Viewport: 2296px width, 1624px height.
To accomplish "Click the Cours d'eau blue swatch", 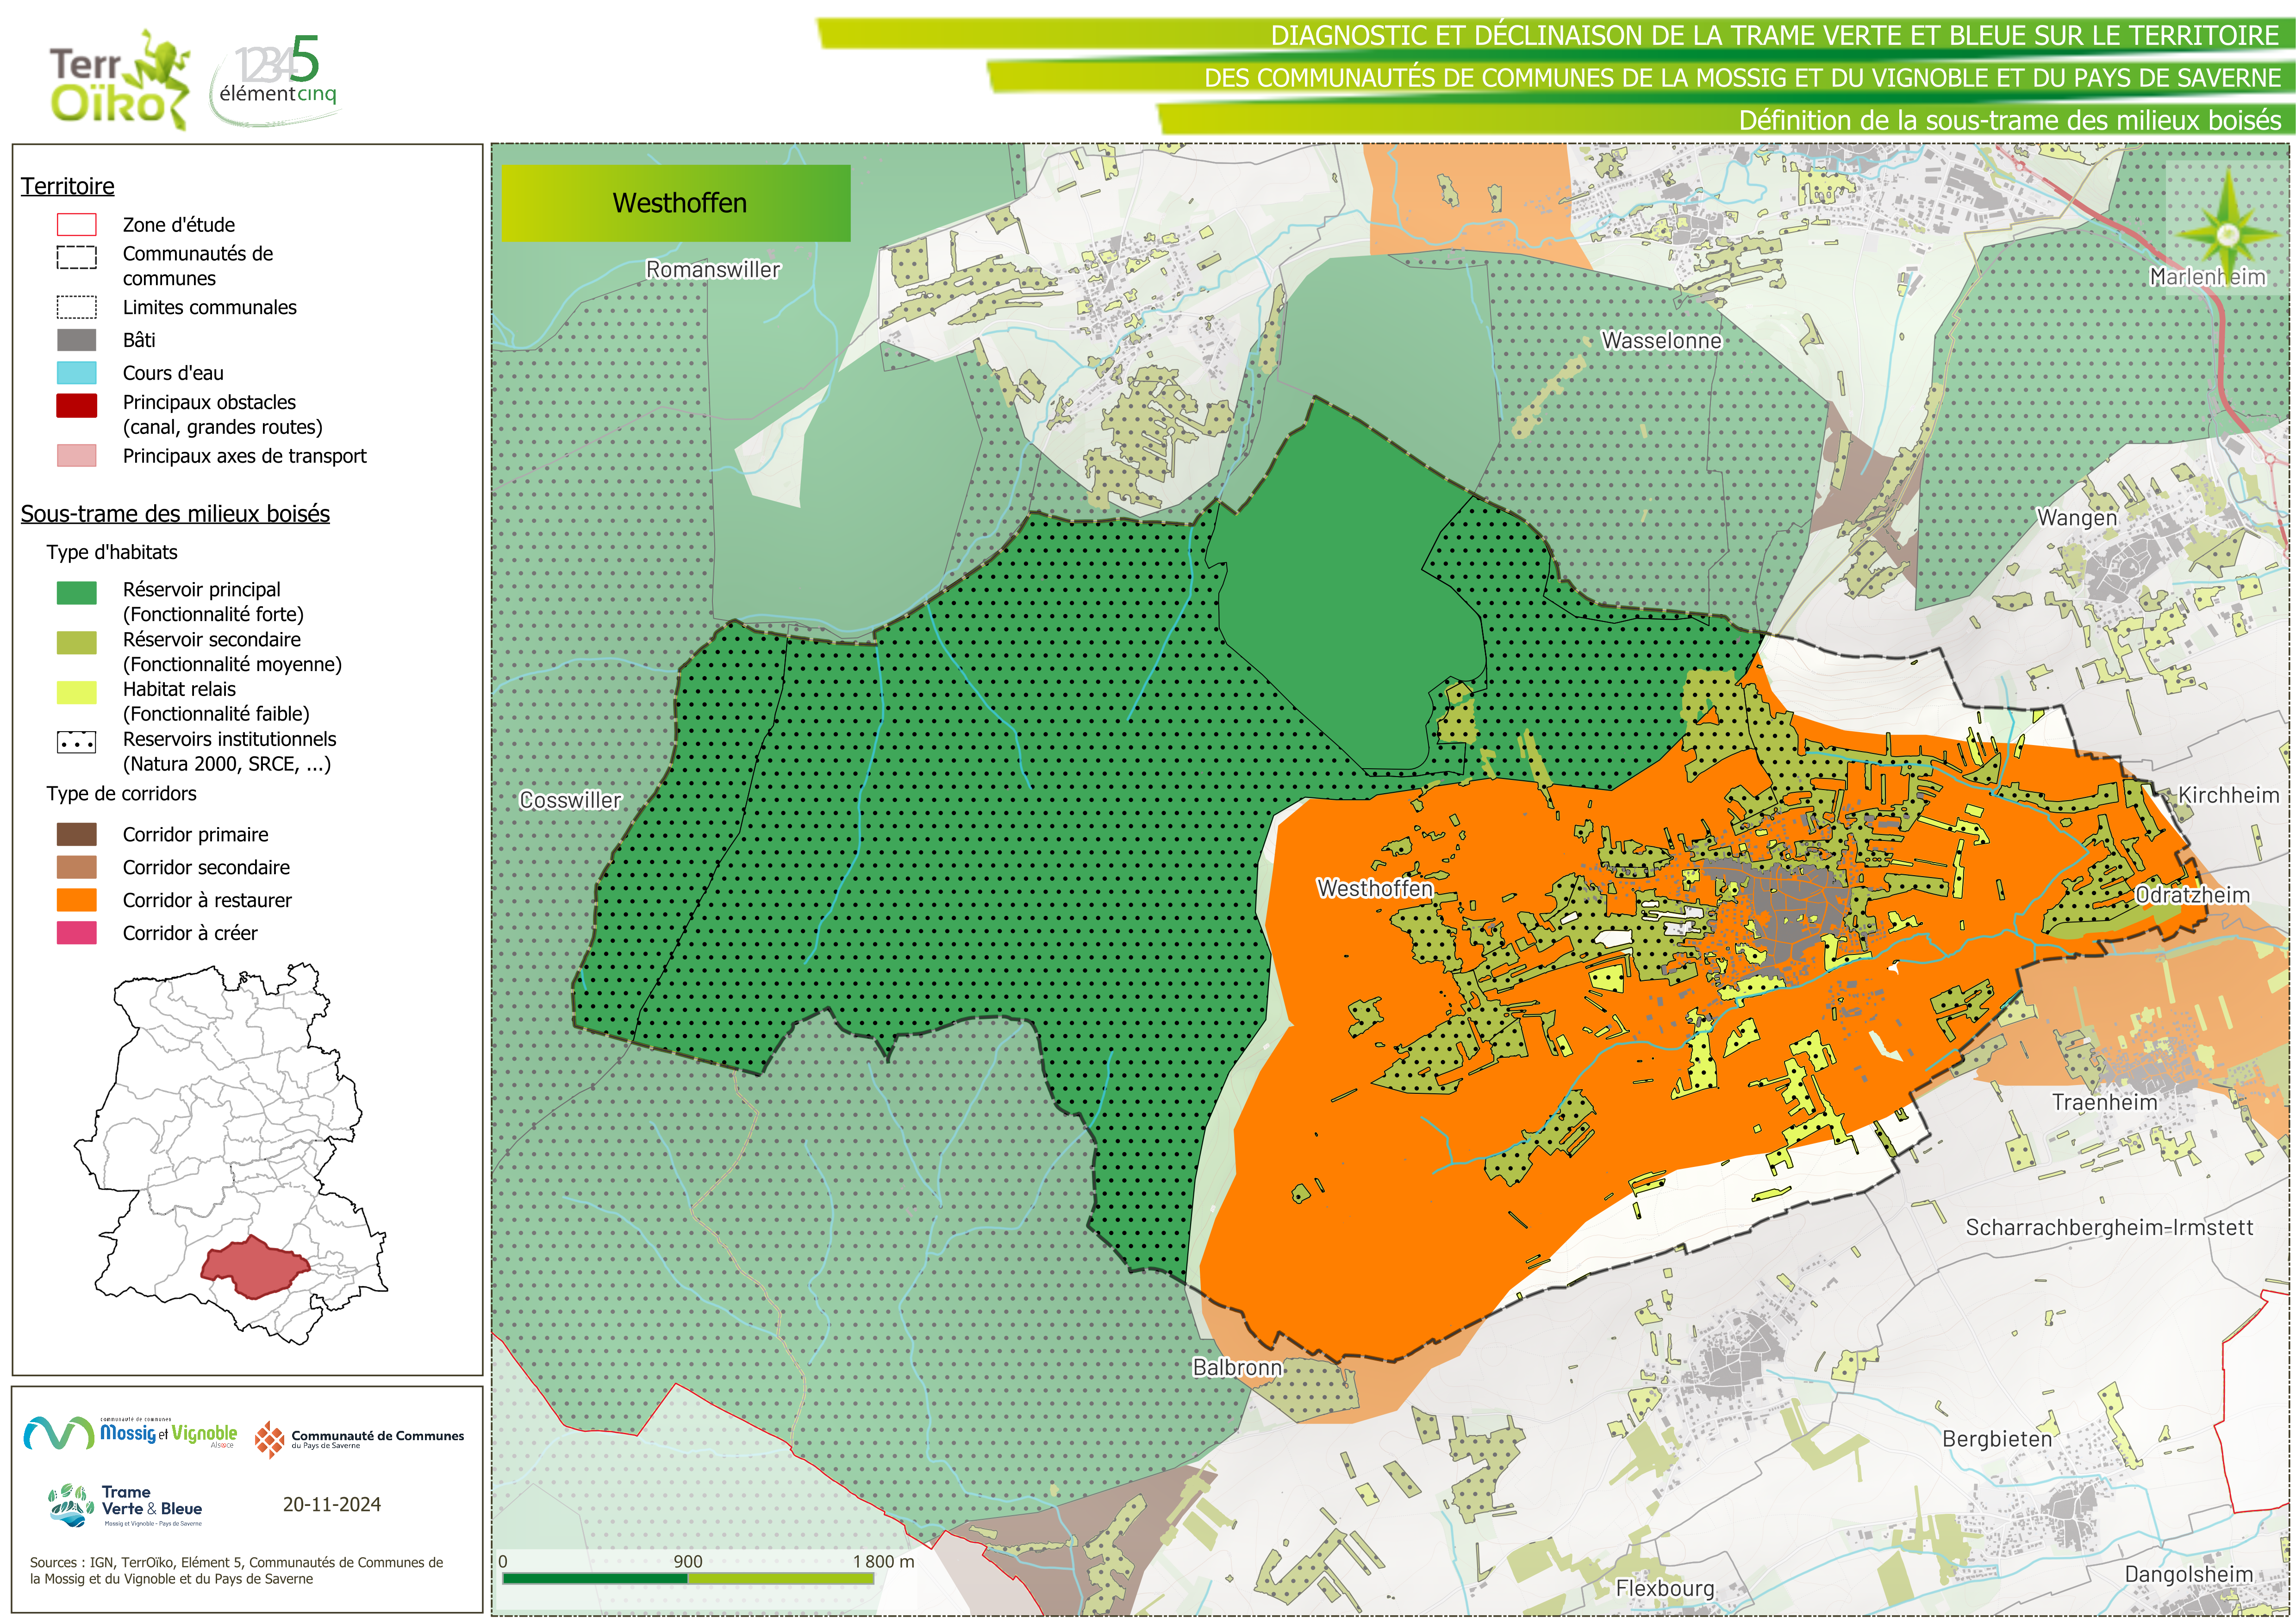I will pyautogui.click(x=77, y=373).
